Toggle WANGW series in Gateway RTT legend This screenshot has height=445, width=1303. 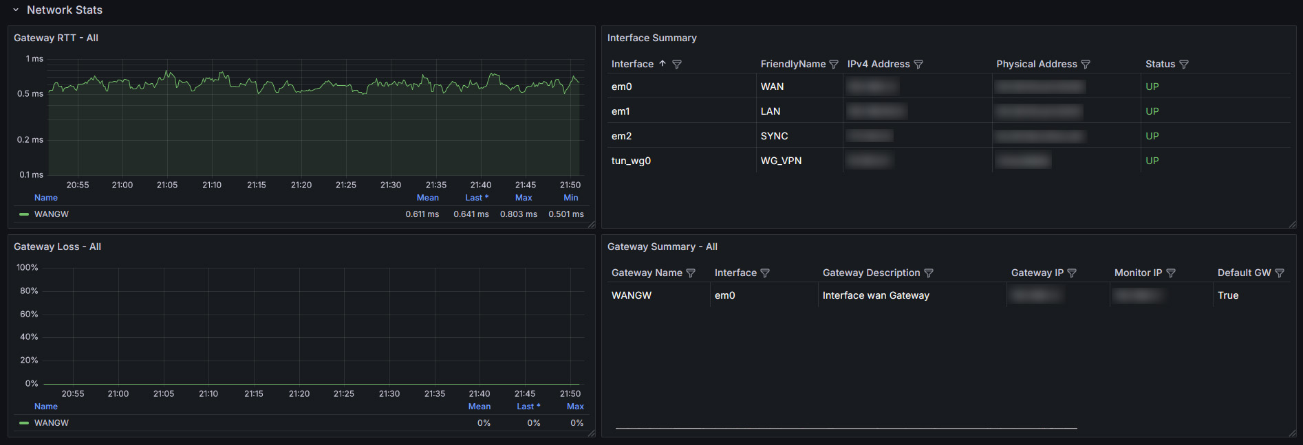[x=52, y=214]
